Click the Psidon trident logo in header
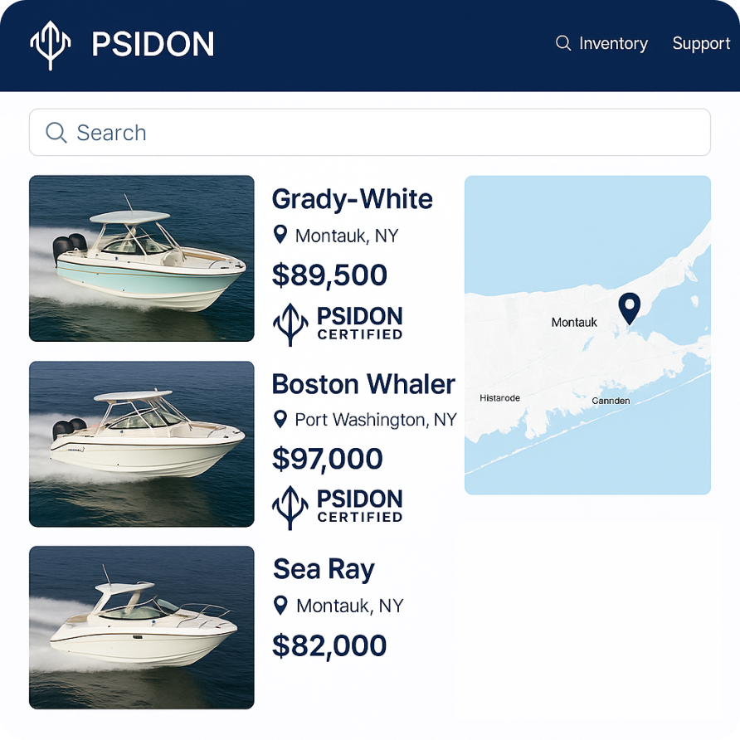Image resolution: width=740 pixels, height=740 pixels. click(51, 44)
